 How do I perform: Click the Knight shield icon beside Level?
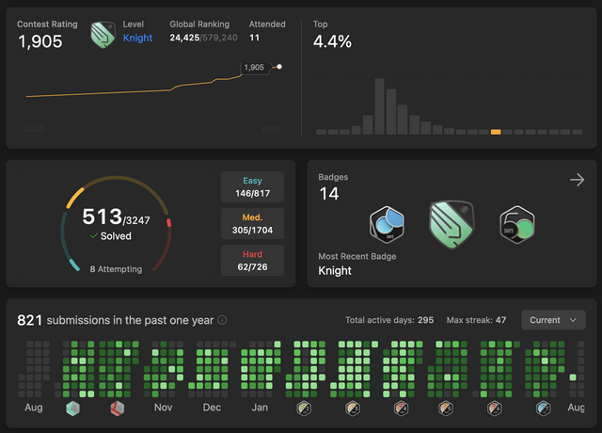[x=103, y=35]
